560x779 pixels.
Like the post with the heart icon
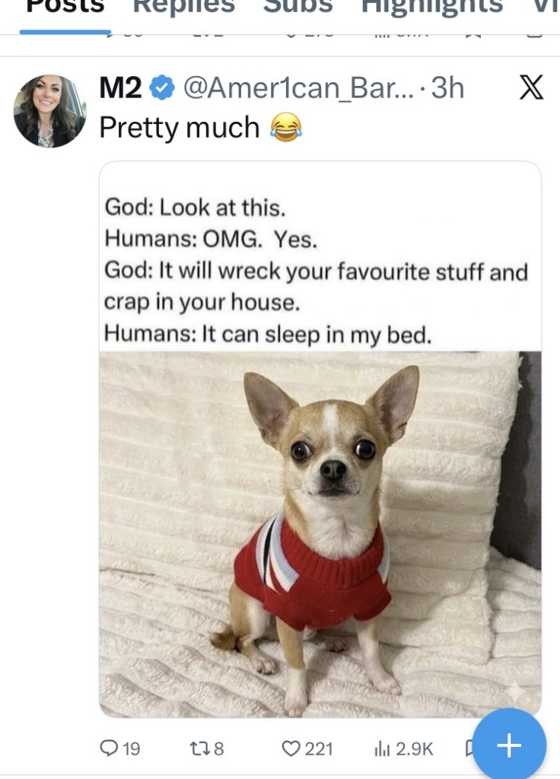[x=291, y=749]
